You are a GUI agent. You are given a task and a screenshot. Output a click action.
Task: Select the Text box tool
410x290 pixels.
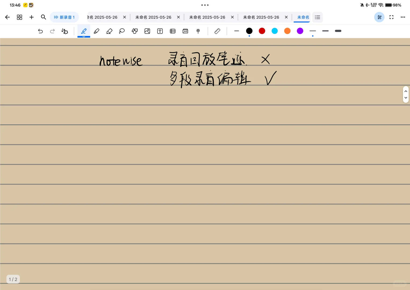[160, 31]
